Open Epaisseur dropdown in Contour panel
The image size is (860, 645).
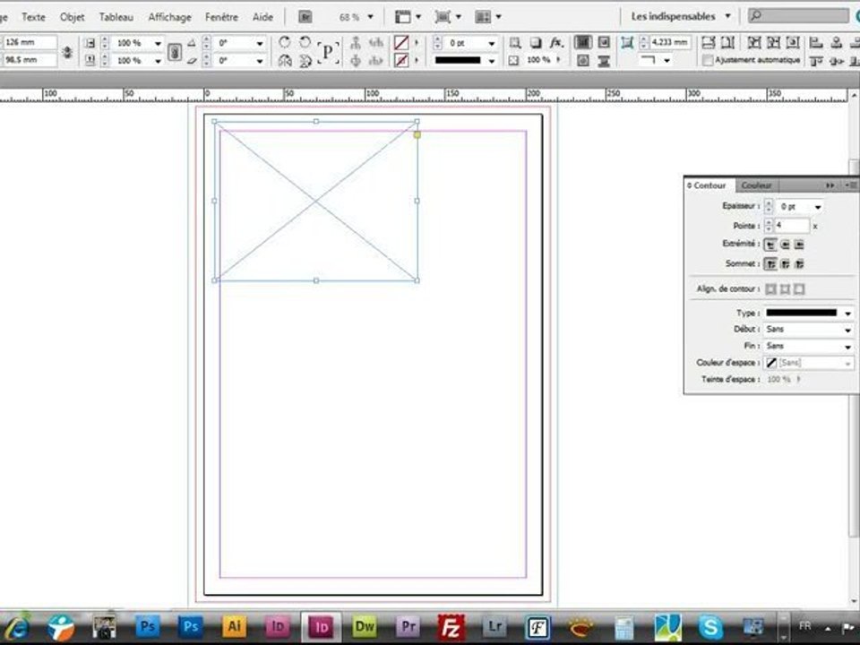click(x=818, y=207)
